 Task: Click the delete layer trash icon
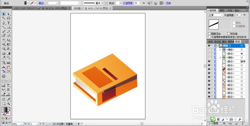[x=242, y=123]
